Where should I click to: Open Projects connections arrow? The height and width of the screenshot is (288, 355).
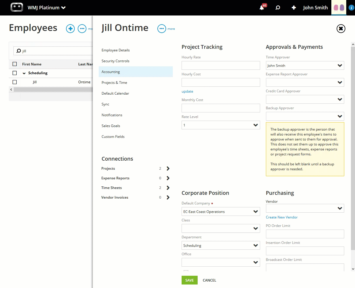click(168, 169)
